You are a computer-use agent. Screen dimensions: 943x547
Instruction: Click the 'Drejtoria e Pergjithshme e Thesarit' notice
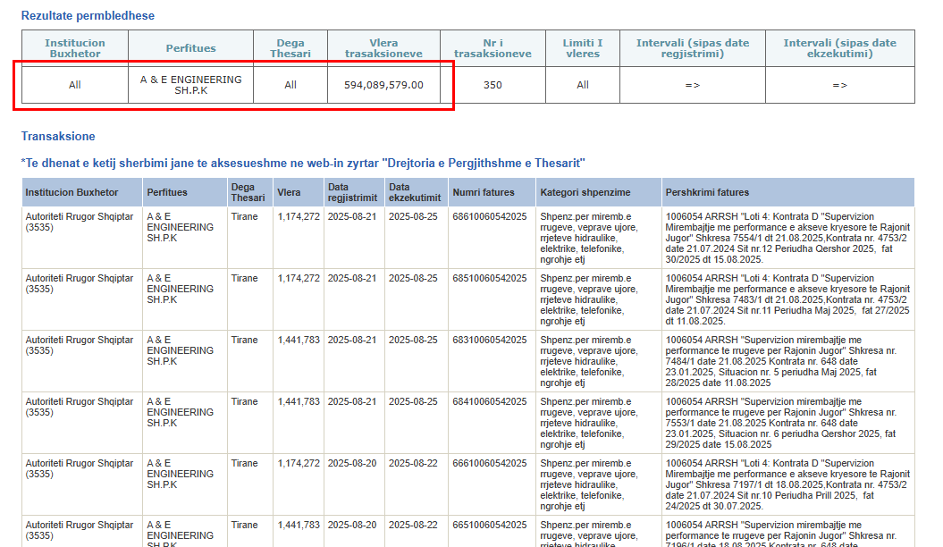303,164
